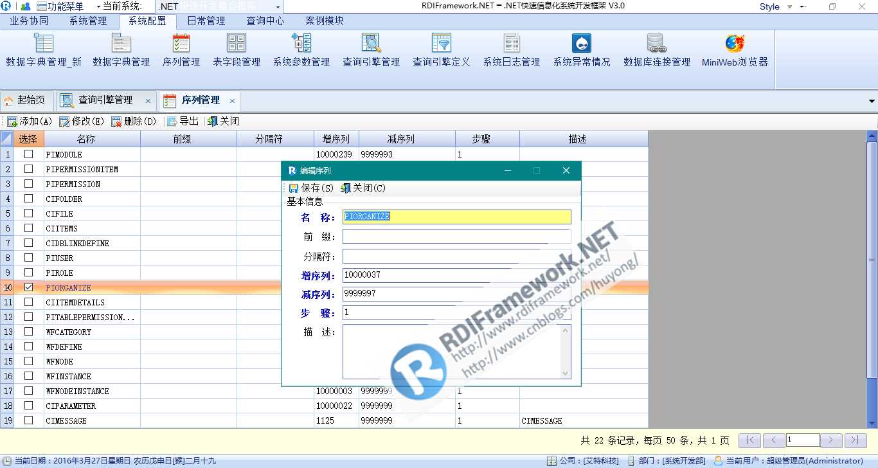Click the app logo icon in title bar
Image resolution: width=878 pixels, height=468 pixels.
point(6,6)
